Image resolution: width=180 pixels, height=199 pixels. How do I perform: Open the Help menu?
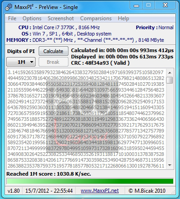coord(123,18)
